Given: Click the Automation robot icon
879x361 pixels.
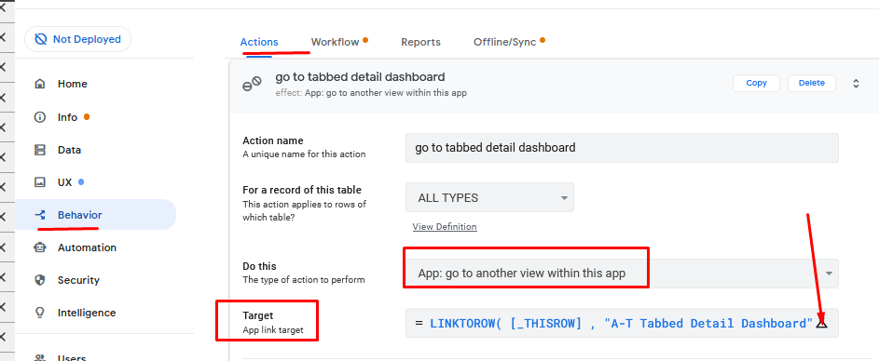Looking at the screenshot, I should (x=40, y=247).
